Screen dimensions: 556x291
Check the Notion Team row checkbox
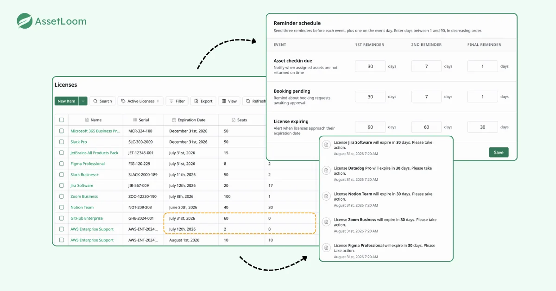[x=62, y=207]
